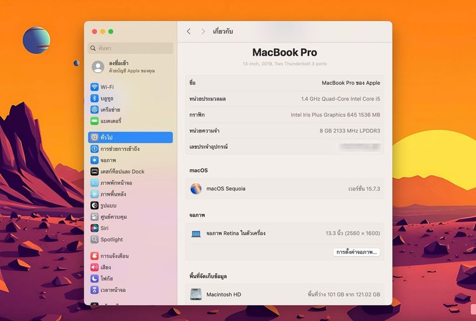The height and width of the screenshot is (321, 476).
Task: Select เดสก์ท็อปและ Dock label in sidebar
Action: pos(122,172)
